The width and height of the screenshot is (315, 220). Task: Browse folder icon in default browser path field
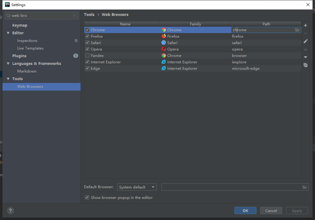[x=304, y=187]
